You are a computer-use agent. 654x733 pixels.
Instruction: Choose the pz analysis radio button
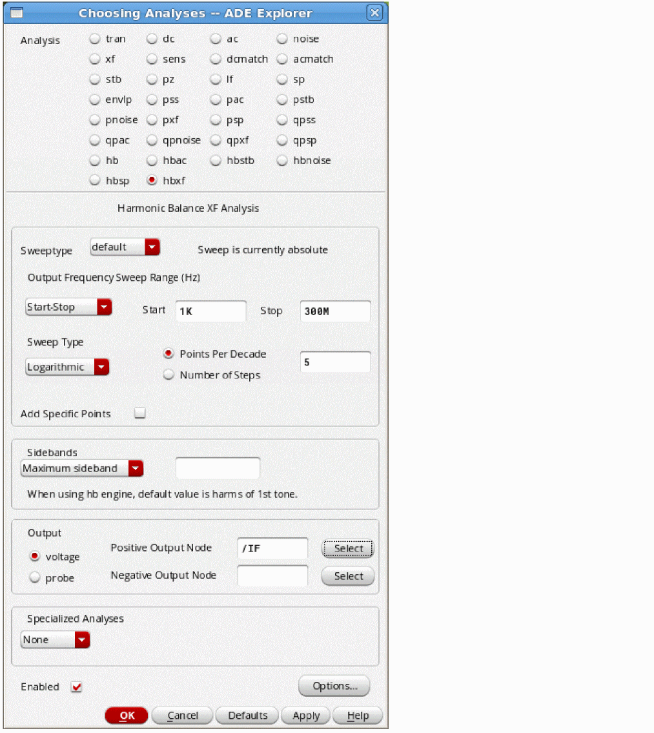[x=152, y=79]
